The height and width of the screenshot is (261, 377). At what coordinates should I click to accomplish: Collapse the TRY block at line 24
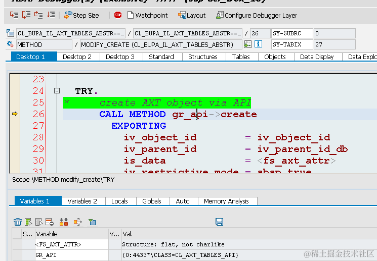pyautogui.click(x=57, y=91)
